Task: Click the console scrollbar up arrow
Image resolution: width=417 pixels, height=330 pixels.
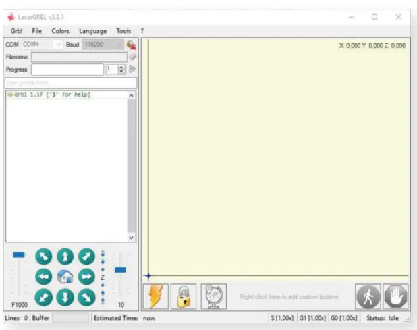Action: (131, 95)
